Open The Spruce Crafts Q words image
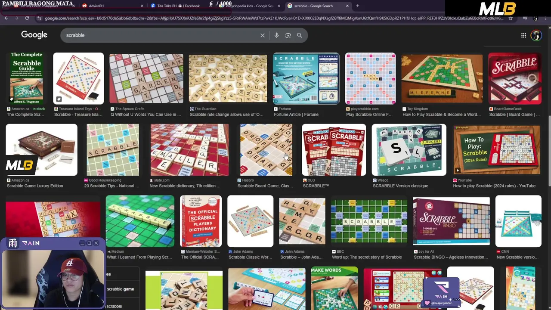The width and height of the screenshot is (551, 310). coord(146,78)
